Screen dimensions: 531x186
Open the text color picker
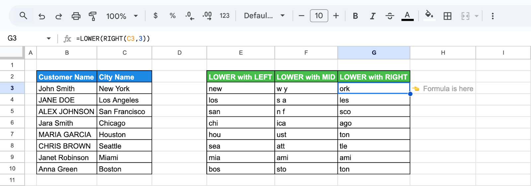pyautogui.click(x=407, y=16)
